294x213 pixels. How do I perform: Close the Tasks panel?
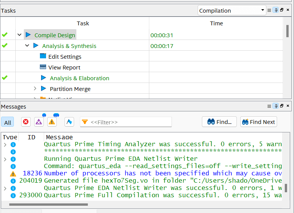[288, 10]
